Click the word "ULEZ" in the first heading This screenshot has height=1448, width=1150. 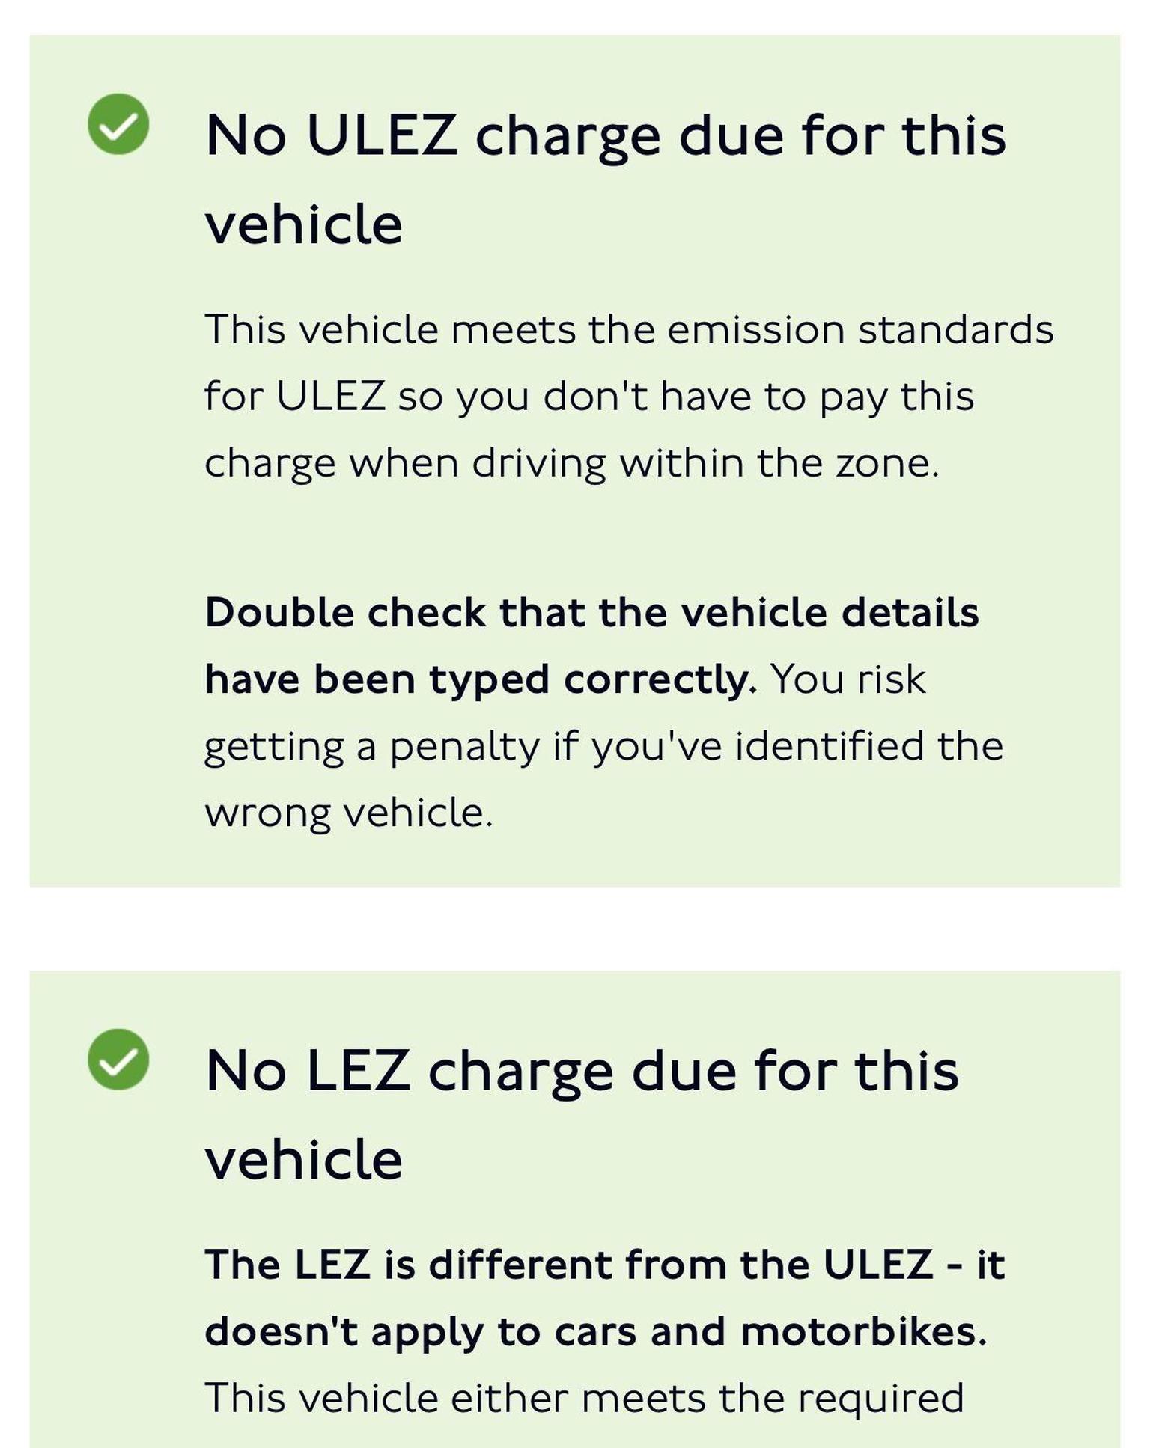[382, 135]
